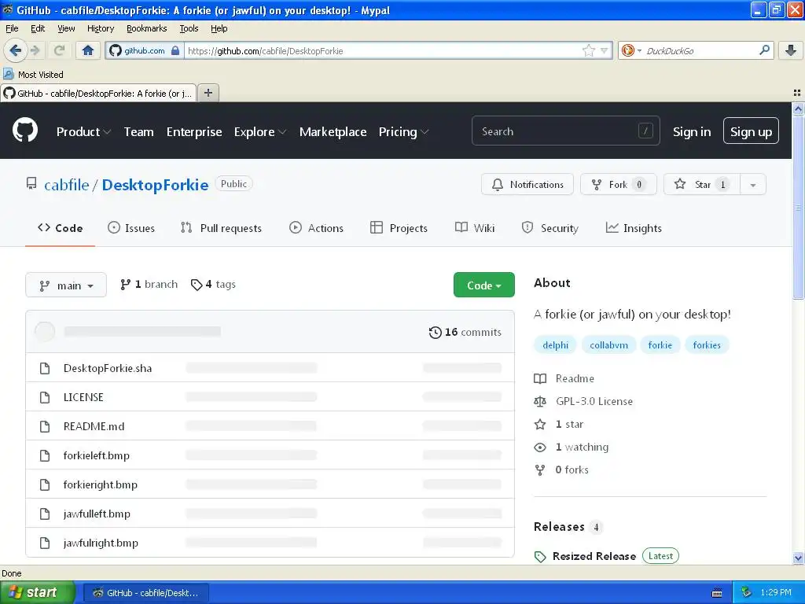This screenshot has height=604, width=805.
Task: Click the GitHub Search input field
Action: tap(565, 131)
